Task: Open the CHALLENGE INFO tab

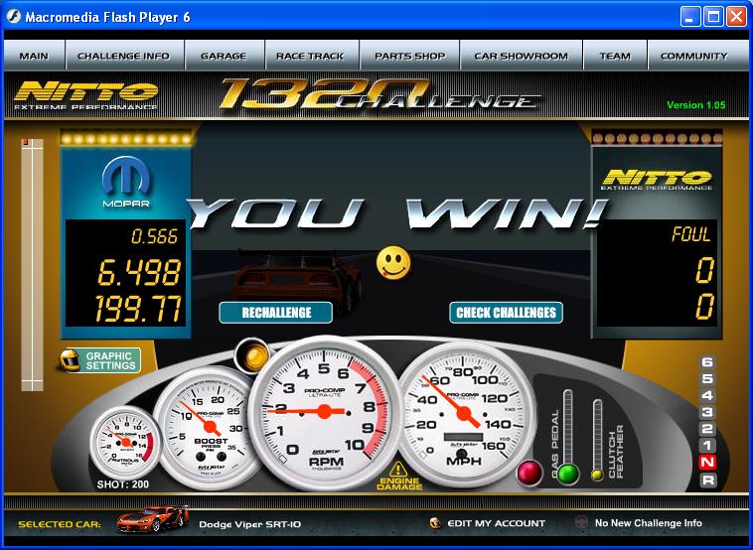Action: point(124,56)
